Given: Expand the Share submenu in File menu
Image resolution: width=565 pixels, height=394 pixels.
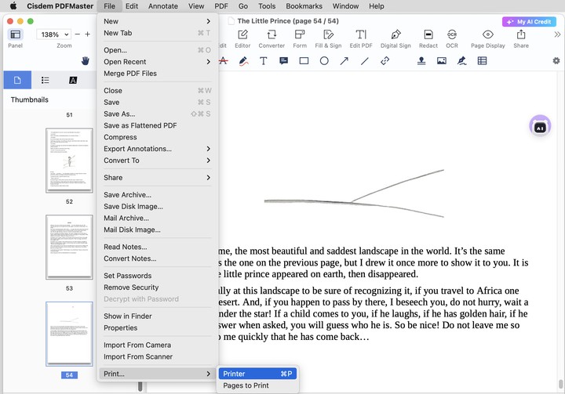Looking at the screenshot, I should [158, 177].
